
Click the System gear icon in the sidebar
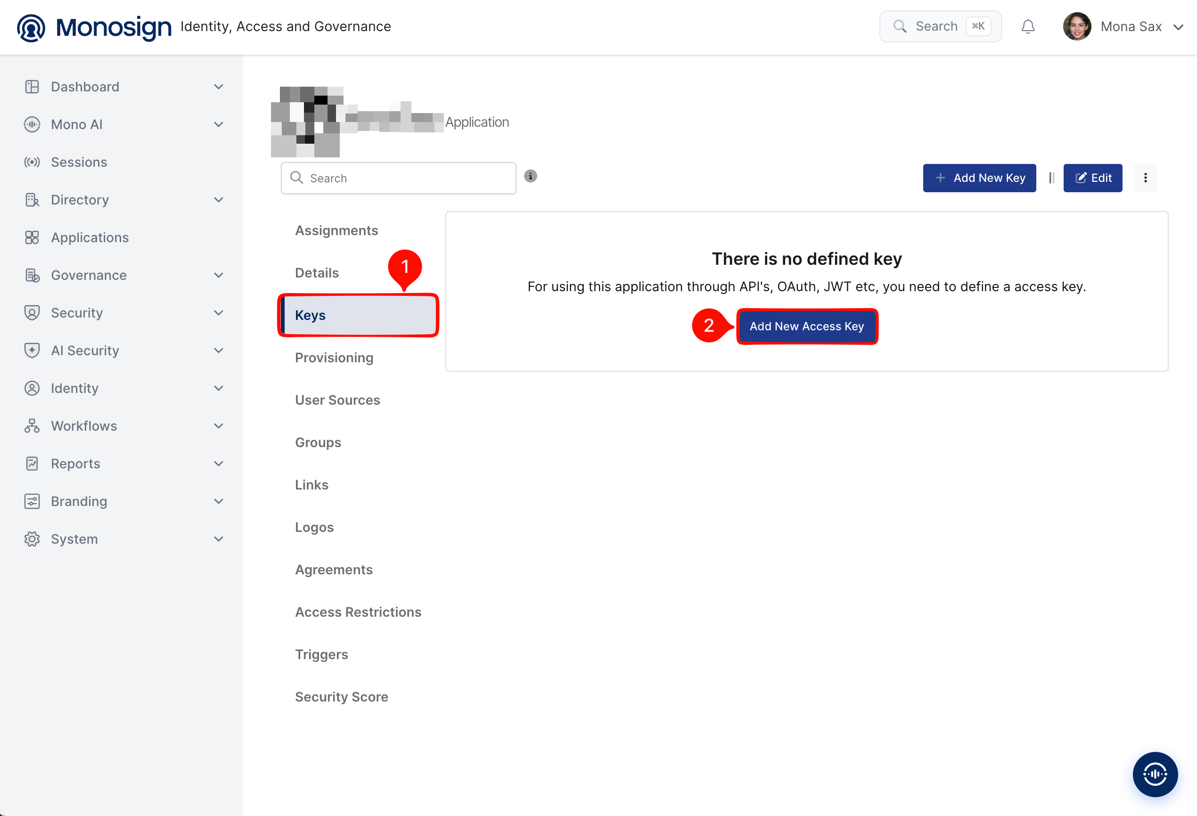(32, 539)
